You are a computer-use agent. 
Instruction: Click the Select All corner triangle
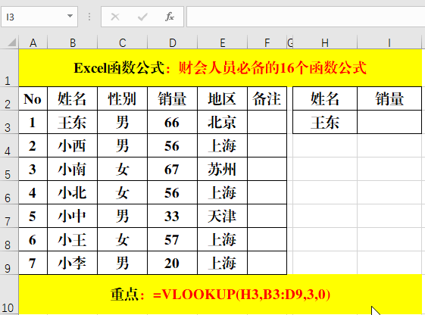click(x=11, y=42)
